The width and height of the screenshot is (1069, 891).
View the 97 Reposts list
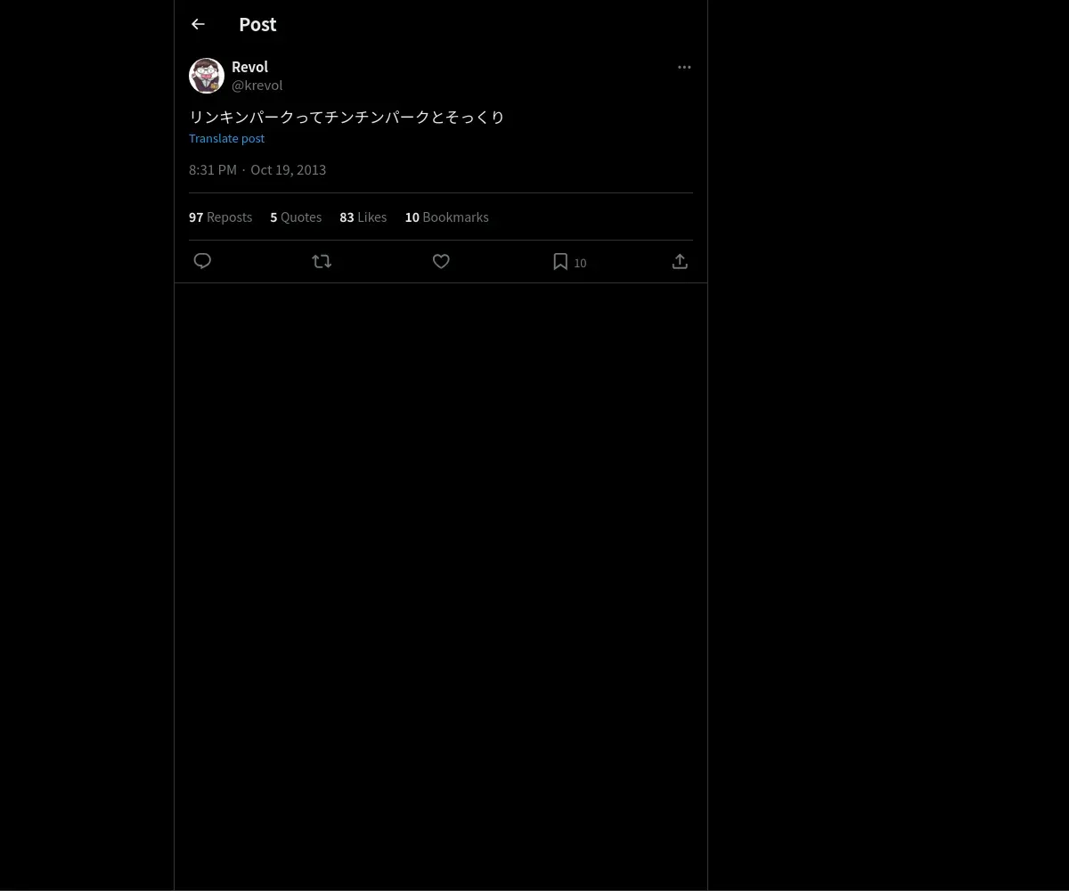tap(220, 217)
